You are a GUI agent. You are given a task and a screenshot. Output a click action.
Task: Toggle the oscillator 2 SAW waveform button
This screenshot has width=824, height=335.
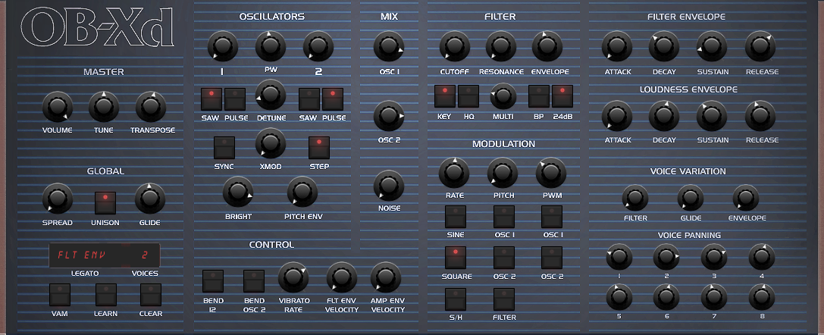[309, 99]
